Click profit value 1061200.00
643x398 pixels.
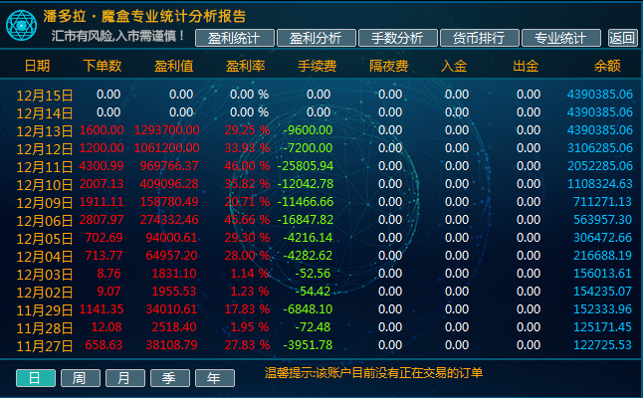167,148
